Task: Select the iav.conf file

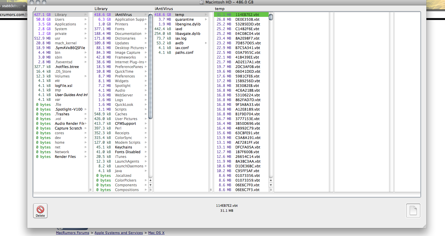Action: 181,48
